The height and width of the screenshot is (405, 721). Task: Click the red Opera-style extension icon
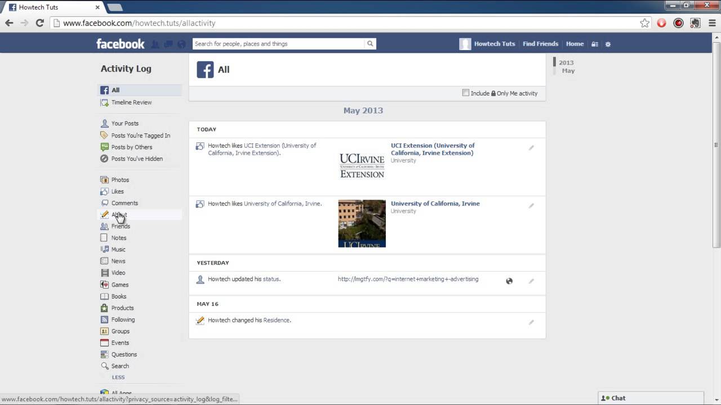pyautogui.click(x=661, y=23)
